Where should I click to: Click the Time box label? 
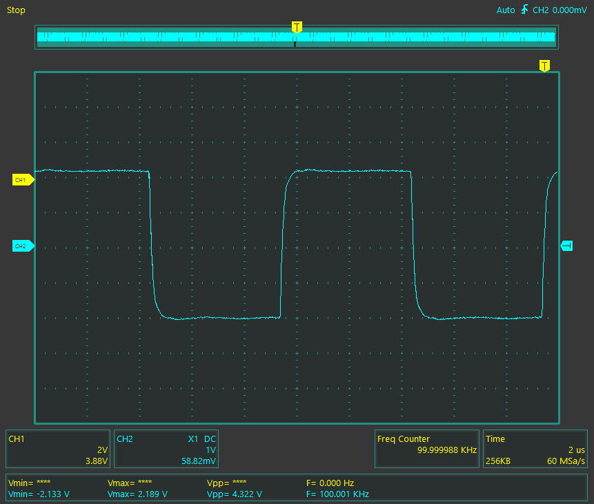pyautogui.click(x=495, y=439)
